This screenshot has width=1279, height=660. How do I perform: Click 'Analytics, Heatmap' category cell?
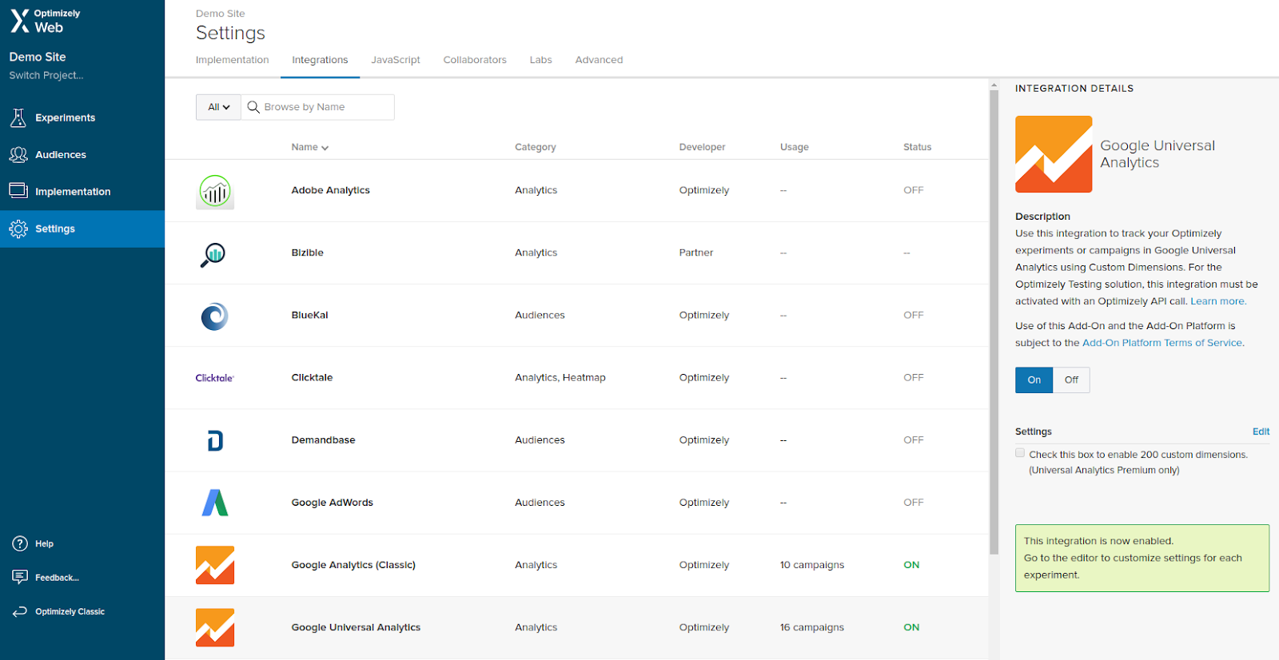[x=560, y=377]
